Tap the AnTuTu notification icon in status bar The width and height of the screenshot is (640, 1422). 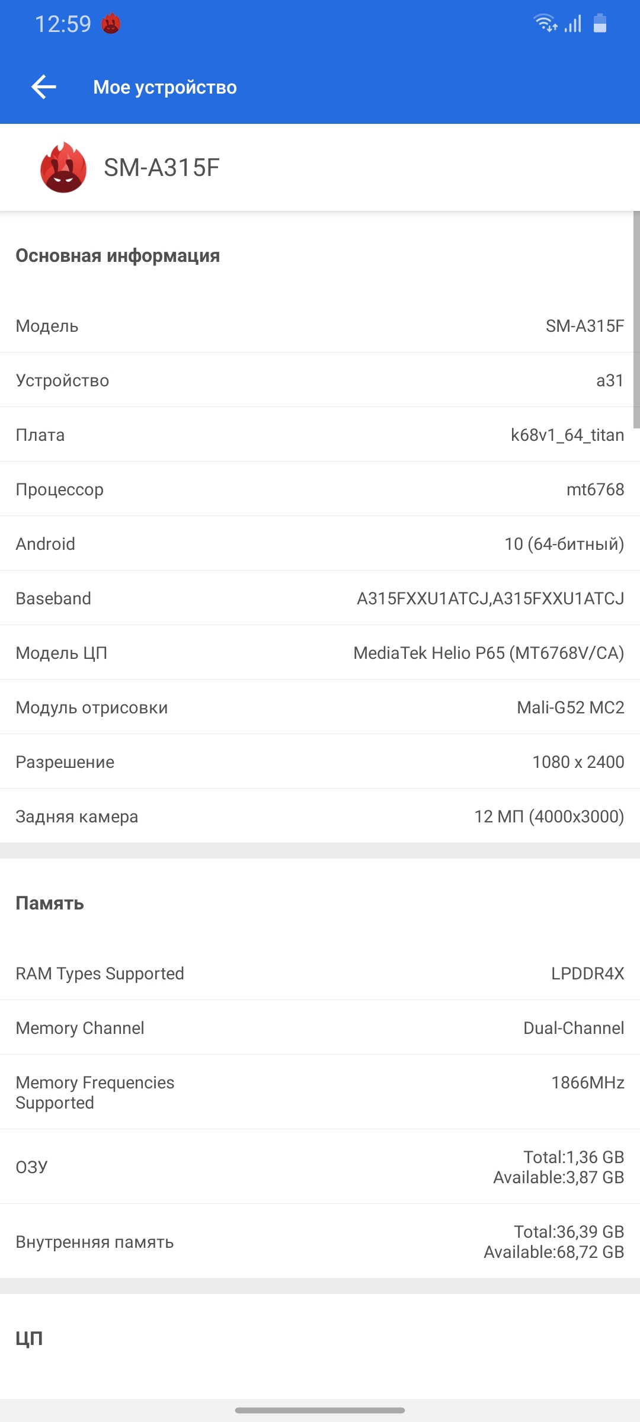111,24
